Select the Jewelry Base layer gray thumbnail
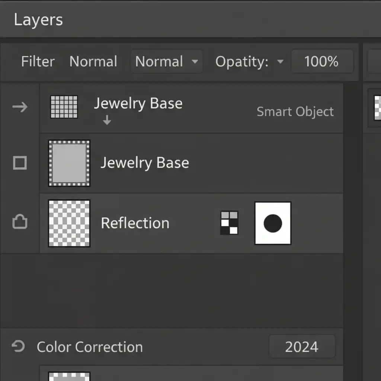The height and width of the screenshot is (381, 381). pyautogui.click(x=69, y=163)
